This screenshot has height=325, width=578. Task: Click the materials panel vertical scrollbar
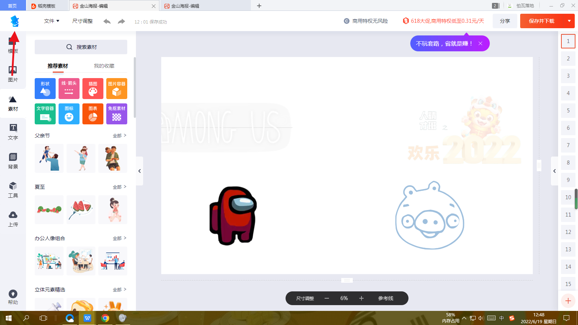(135, 87)
